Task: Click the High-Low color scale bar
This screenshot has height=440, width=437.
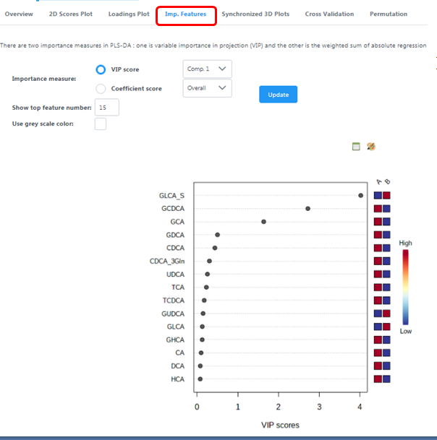Action: pos(406,288)
